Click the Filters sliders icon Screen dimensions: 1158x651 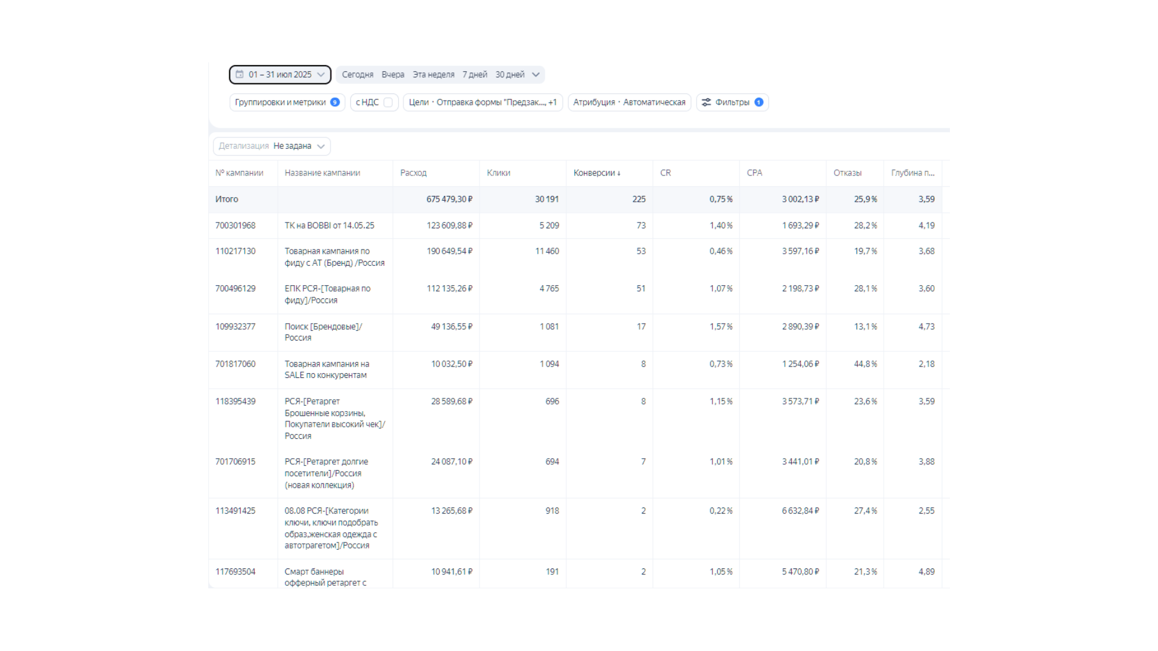coord(706,102)
